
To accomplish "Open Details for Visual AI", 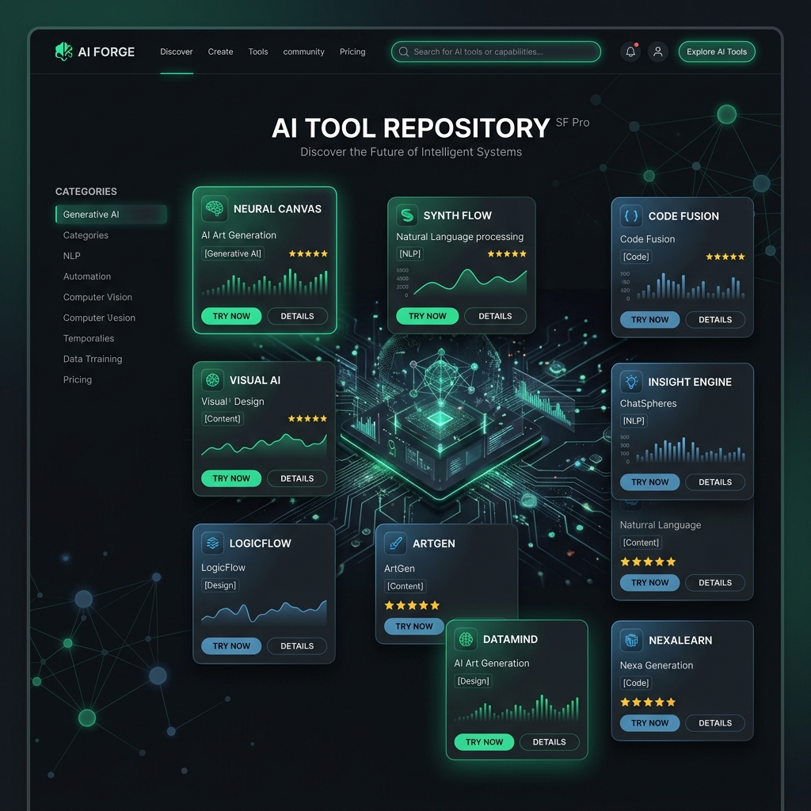I will tap(297, 478).
